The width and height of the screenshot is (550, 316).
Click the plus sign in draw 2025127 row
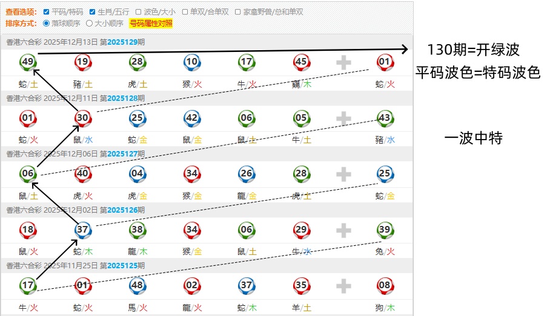tap(343, 175)
